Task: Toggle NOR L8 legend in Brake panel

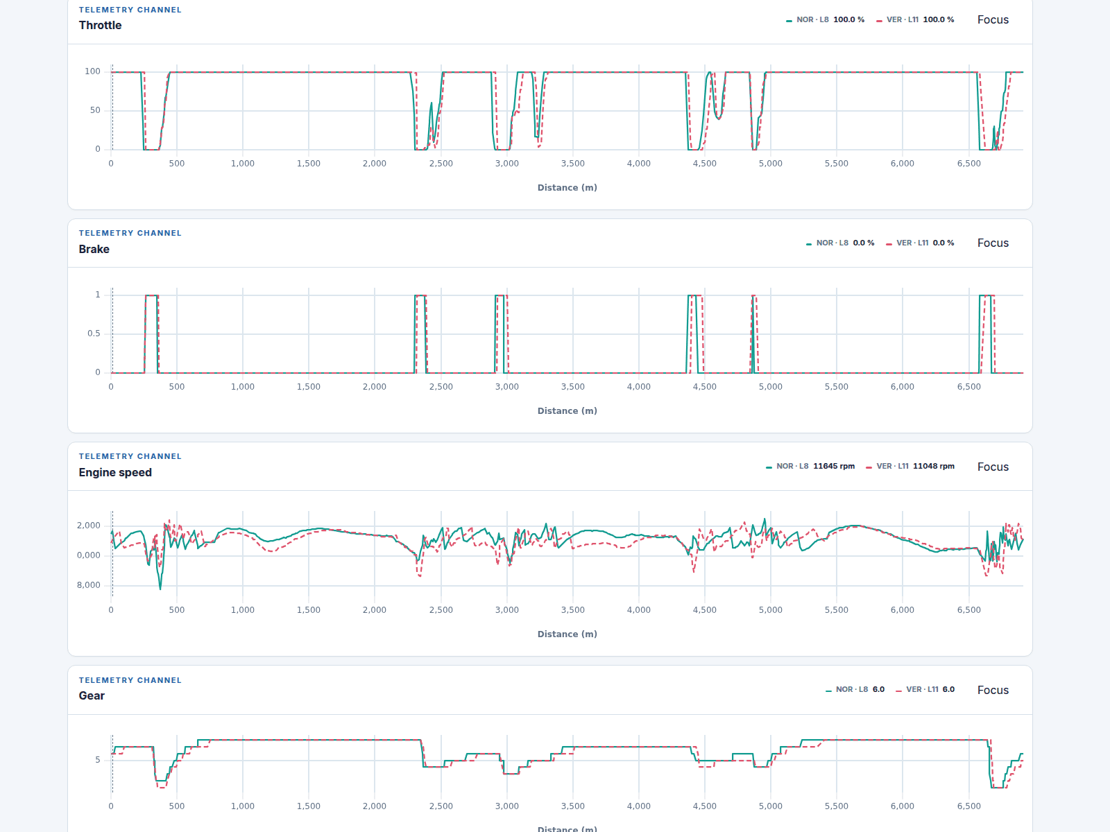Action: [840, 243]
